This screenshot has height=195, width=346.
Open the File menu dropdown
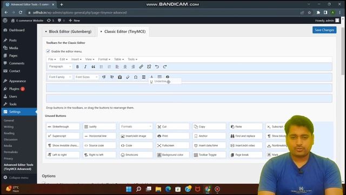pyautogui.click(x=52, y=59)
